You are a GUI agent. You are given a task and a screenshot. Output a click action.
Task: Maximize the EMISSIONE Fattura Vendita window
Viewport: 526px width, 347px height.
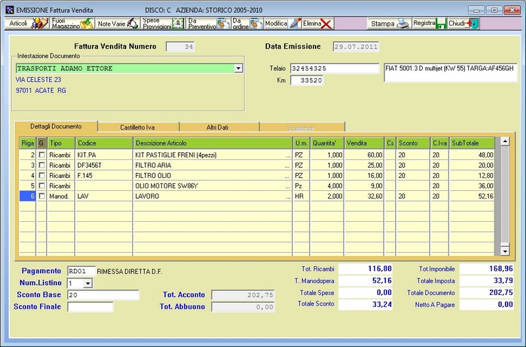[x=494, y=10]
